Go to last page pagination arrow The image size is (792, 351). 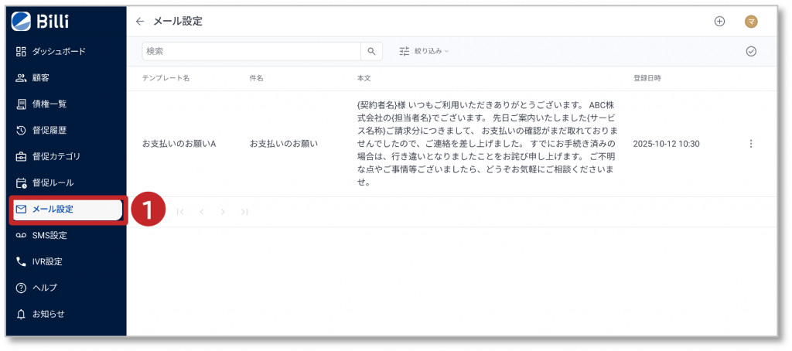tap(244, 212)
